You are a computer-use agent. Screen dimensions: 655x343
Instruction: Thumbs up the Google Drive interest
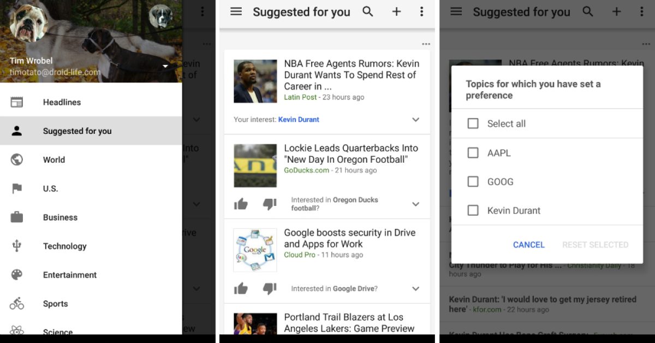click(241, 288)
